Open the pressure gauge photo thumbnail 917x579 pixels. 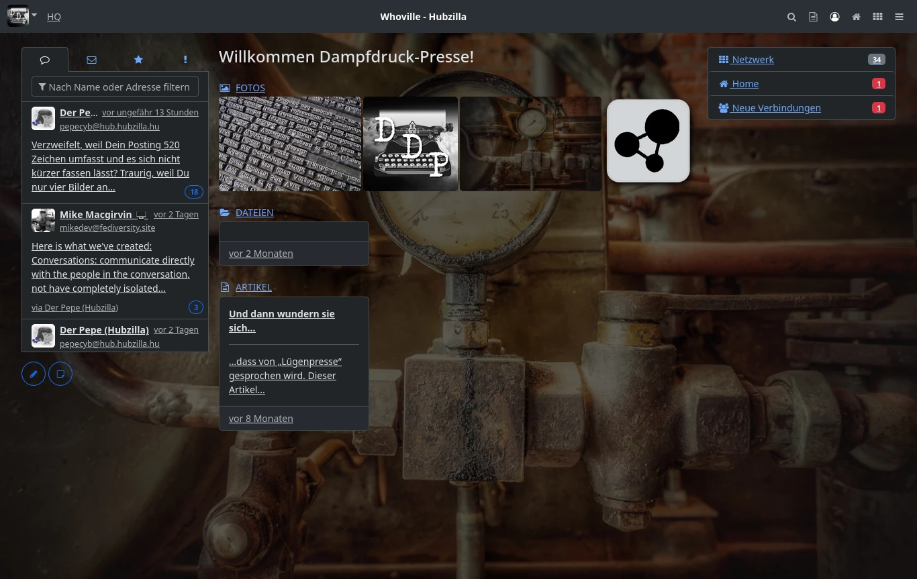click(x=530, y=144)
